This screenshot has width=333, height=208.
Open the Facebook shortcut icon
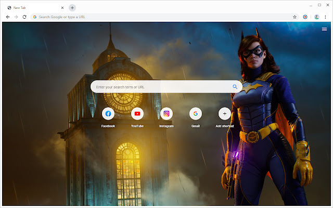tap(108, 114)
